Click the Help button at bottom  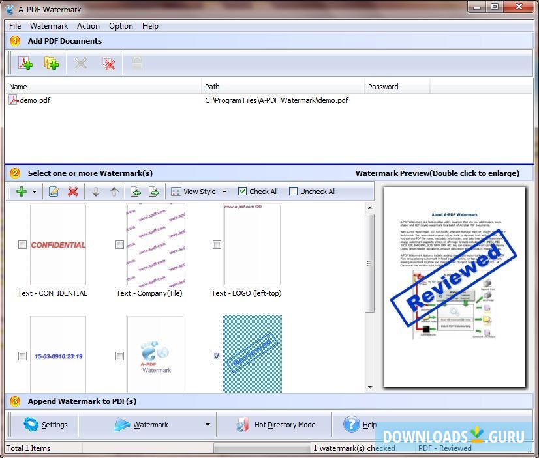coord(360,425)
